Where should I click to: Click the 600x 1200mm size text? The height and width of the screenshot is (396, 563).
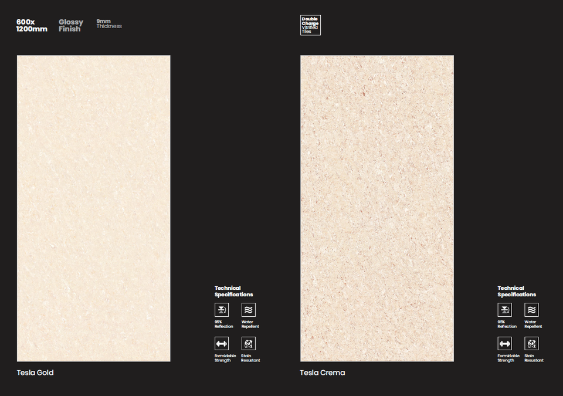pos(32,25)
